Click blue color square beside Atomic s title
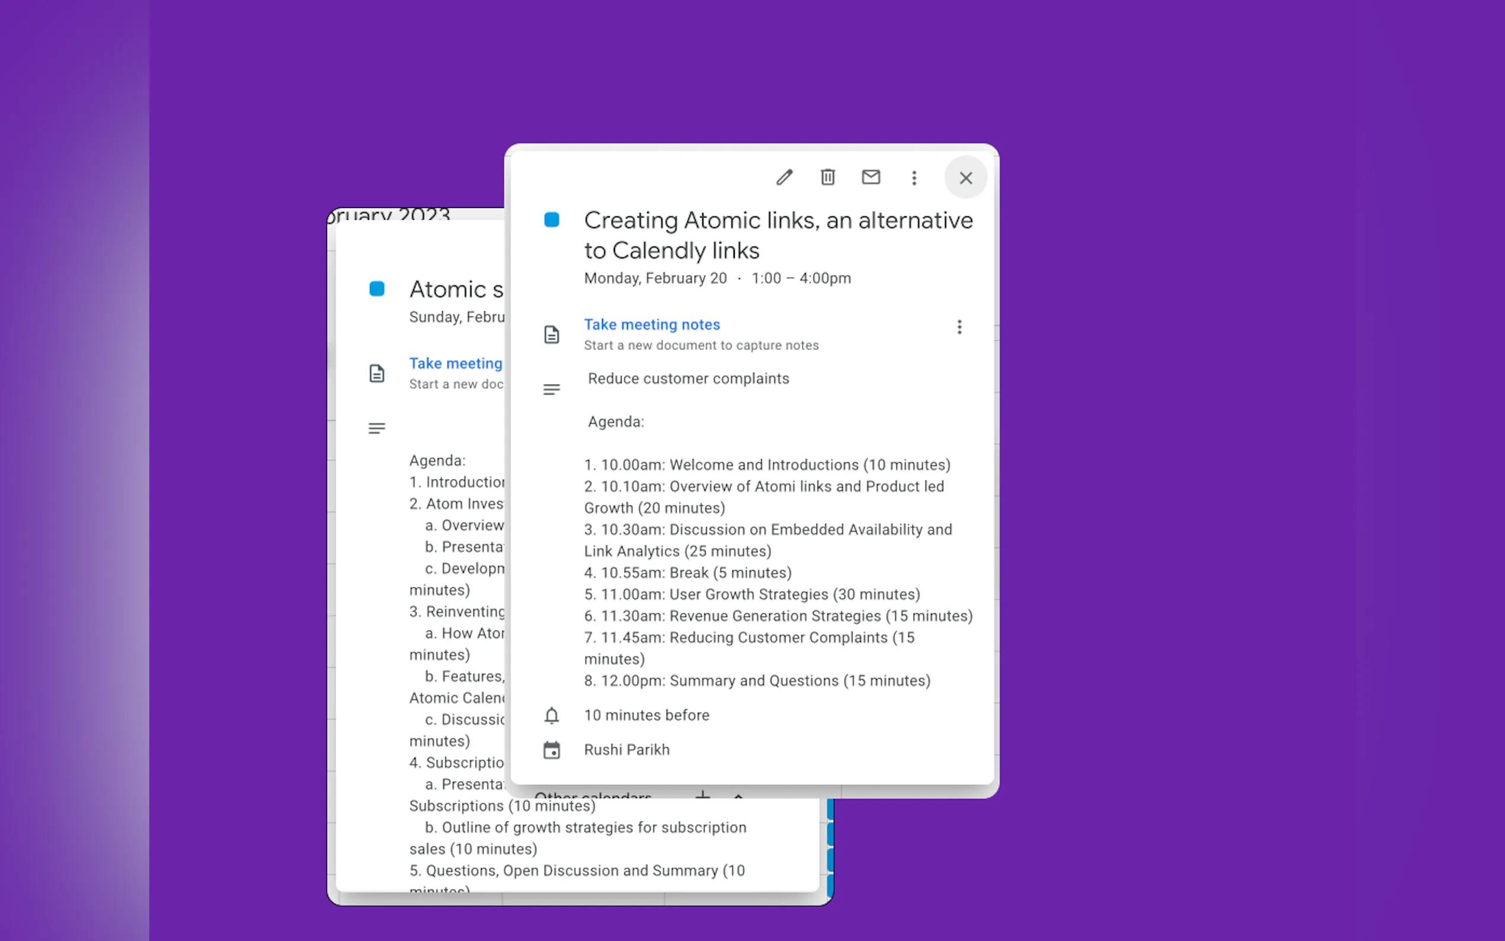 pos(376,289)
